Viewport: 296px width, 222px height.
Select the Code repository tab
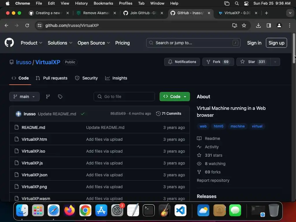20,78
